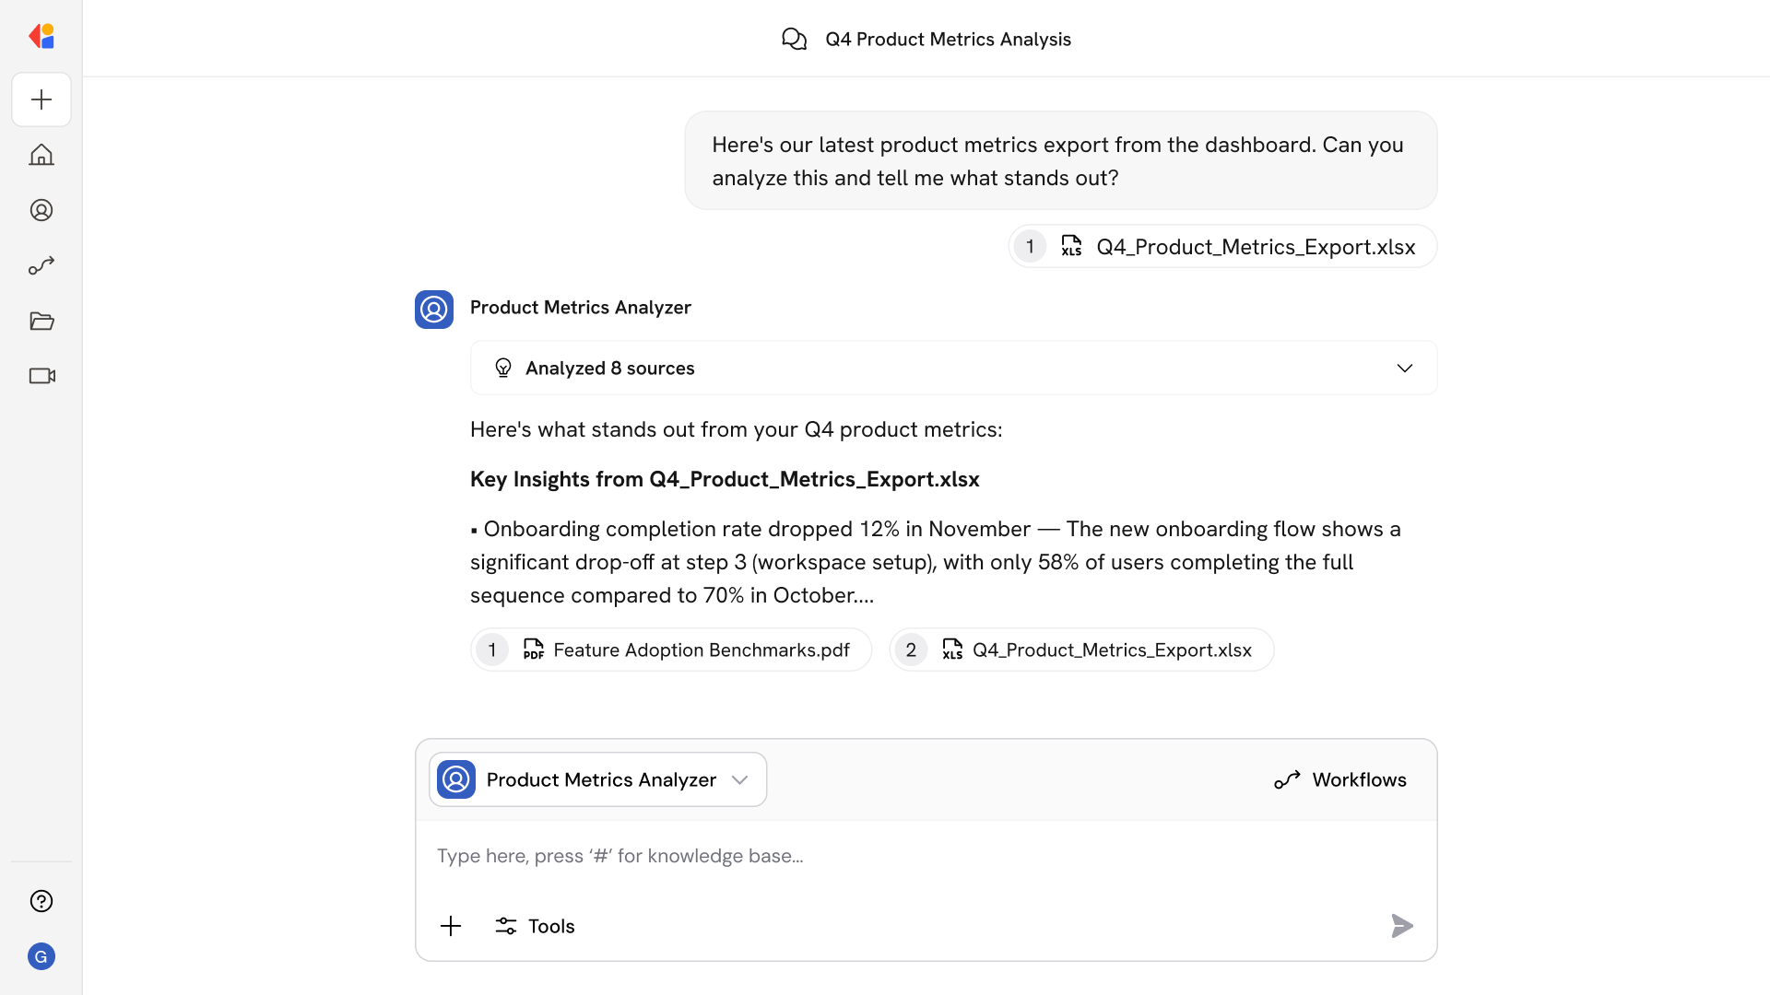Open the Help menu at the bottom
This screenshot has width=1770, height=995.
pos(41,901)
